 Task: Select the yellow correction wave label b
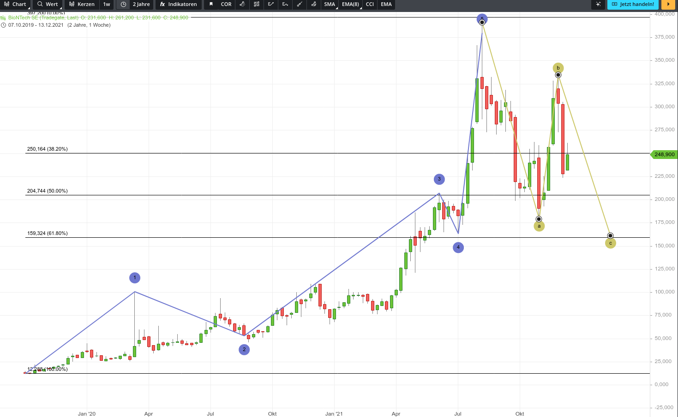558,68
